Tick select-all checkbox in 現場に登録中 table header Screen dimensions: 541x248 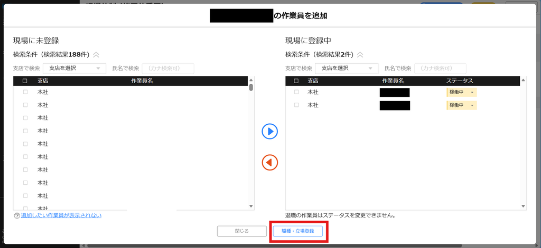(296, 81)
